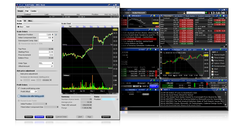This screenshot has width=244, height=128.
Task: Open MSFT dropdown in Quote Details panel
Action: click(x=166, y=81)
